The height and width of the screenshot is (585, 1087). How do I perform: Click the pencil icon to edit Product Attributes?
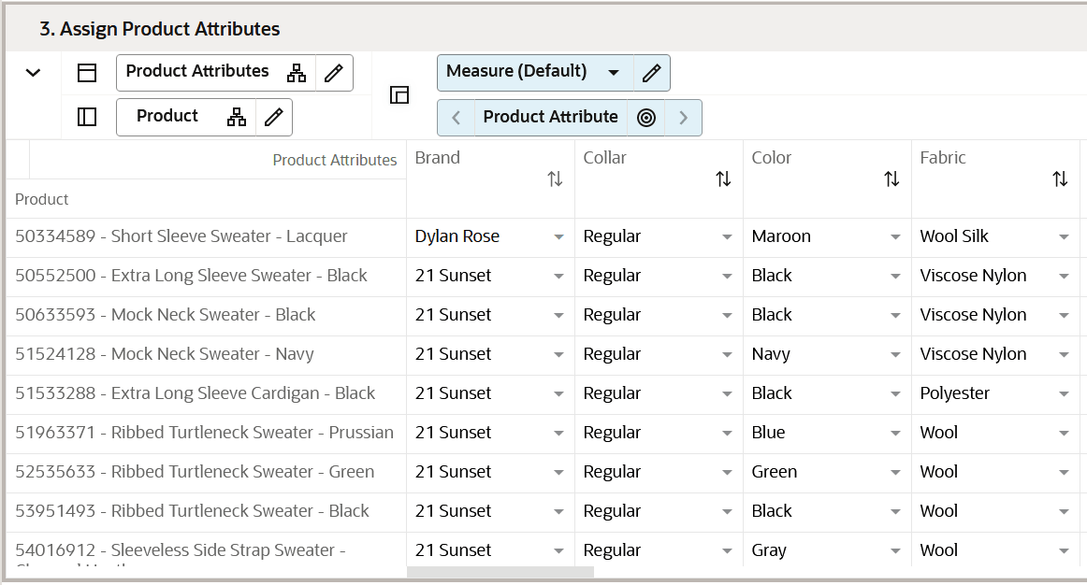(334, 72)
